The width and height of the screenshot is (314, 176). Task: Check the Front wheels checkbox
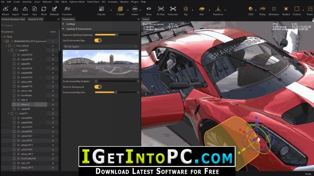coord(9,46)
